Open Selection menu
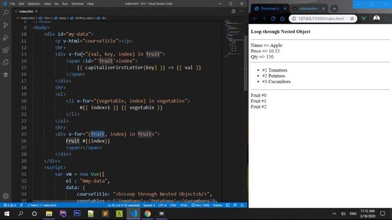This screenshot has height=220, width=392. (x=34, y=4)
